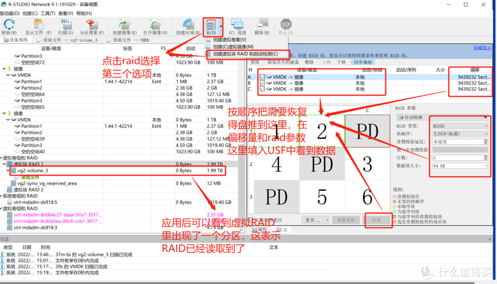
Task: Click the 停止(S) STOP icon
Action: click(286, 24)
